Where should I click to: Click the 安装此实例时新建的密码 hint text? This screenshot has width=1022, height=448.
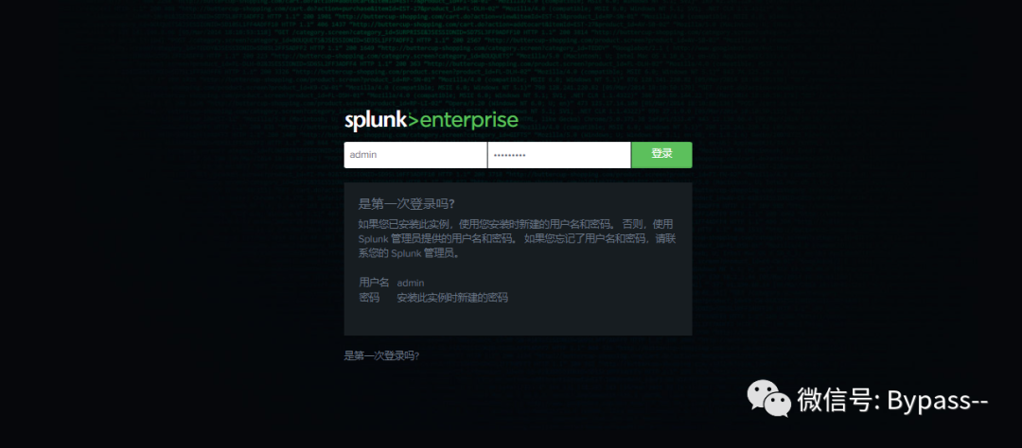click(x=452, y=298)
